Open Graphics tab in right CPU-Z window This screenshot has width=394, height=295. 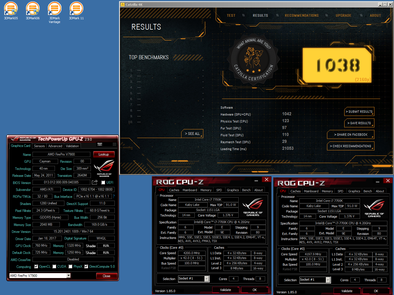pyautogui.click(x=354, y=191)
